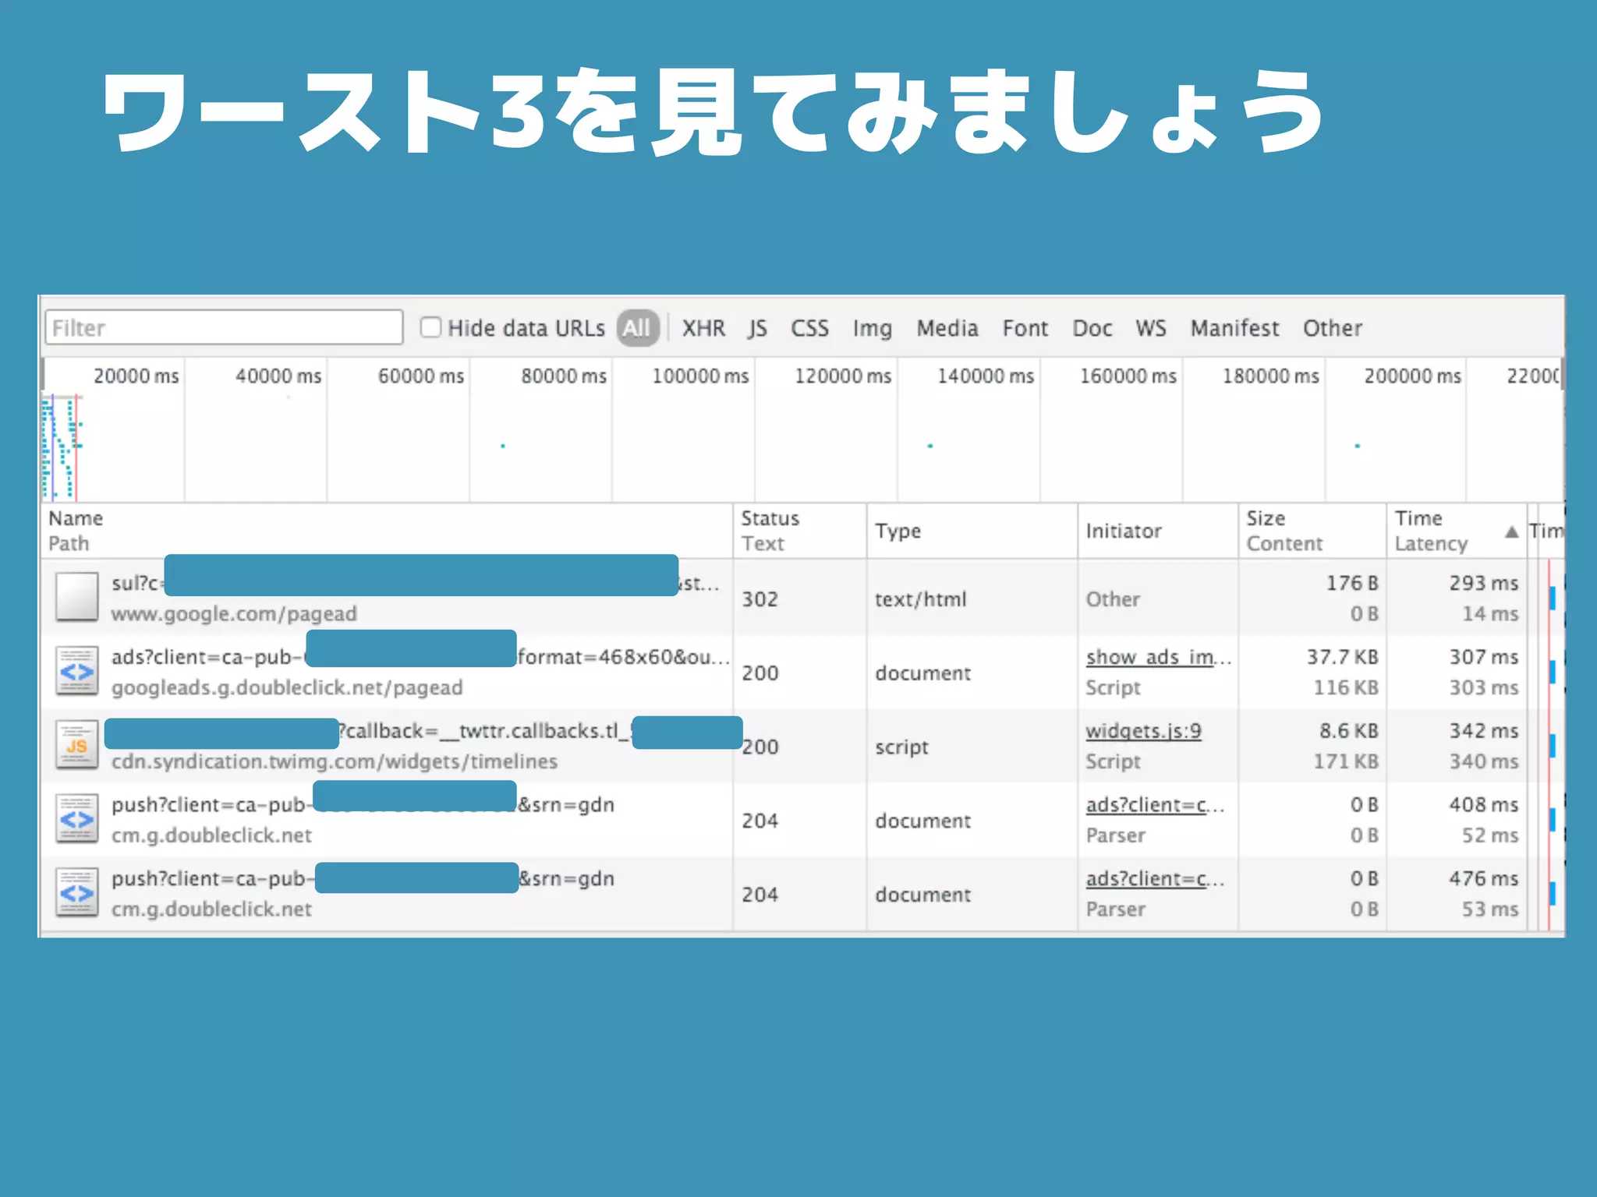The height and width of the screenshot is (1197, 1597).
Task: Click document icon of 408 ms push?client request
Action: (x=76, y=819)
